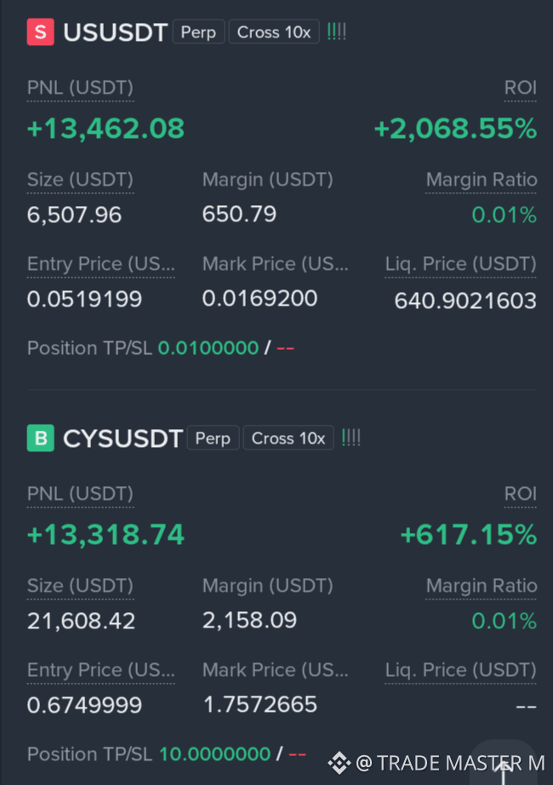
Task: Tap the Entry Price label for CYSUSDT
Action: point(101,670)
